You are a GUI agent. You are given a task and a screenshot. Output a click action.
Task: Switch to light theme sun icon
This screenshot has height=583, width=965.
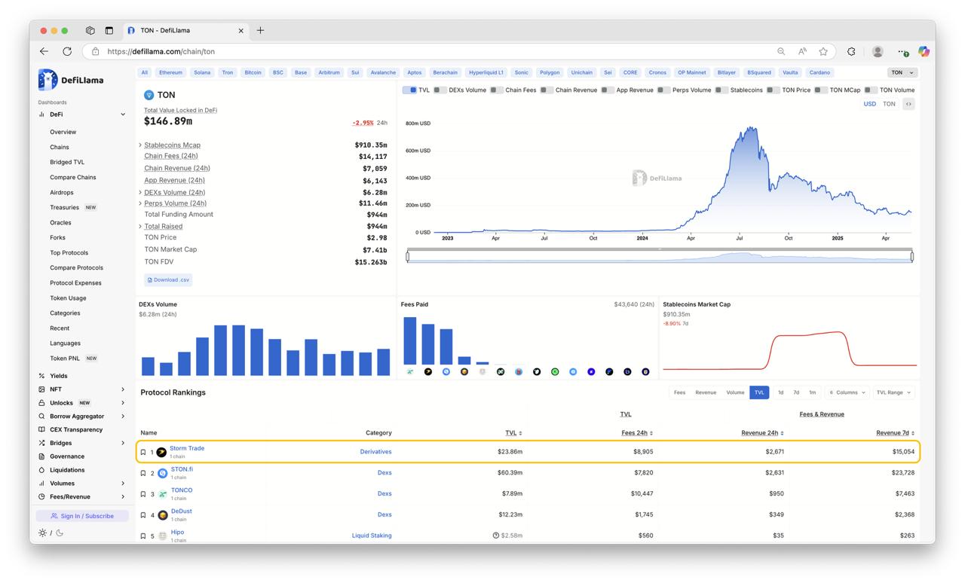click(42, 533)
